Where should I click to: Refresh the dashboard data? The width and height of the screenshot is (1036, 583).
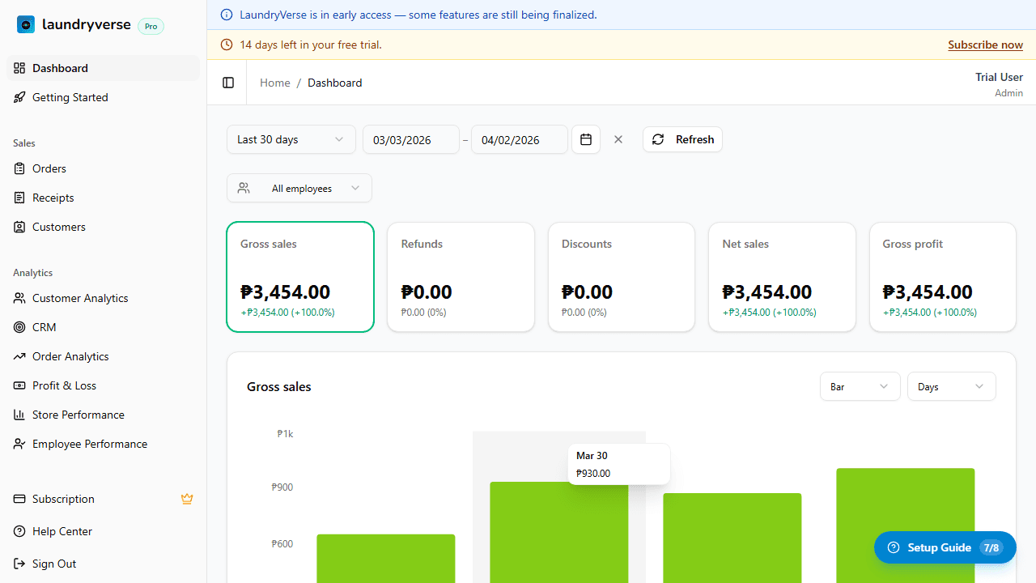tap(681, 138)
